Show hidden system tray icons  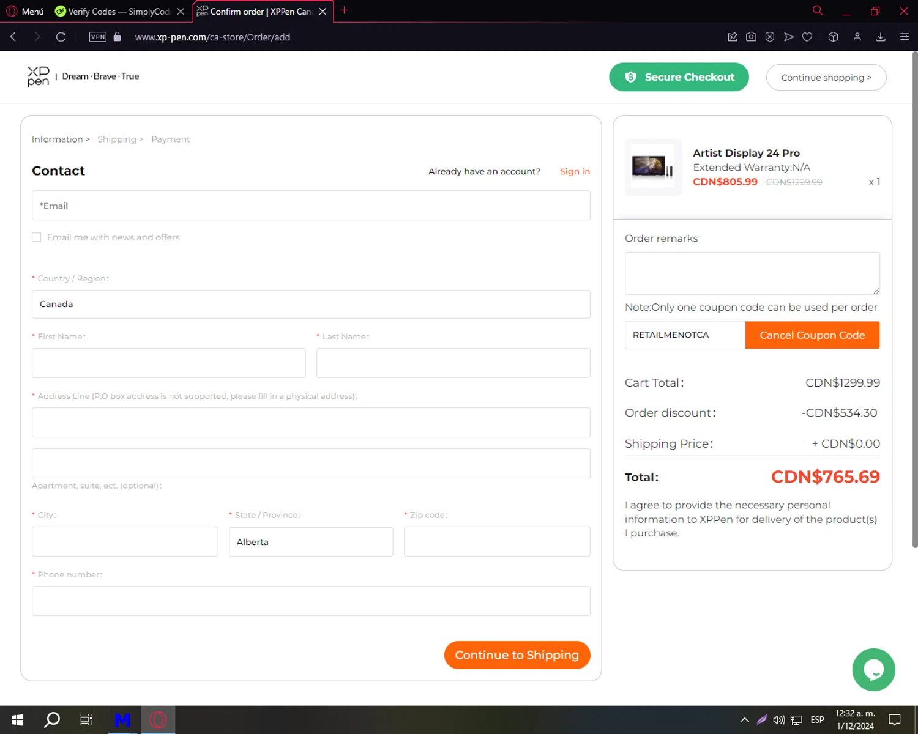tap(744, 720)
